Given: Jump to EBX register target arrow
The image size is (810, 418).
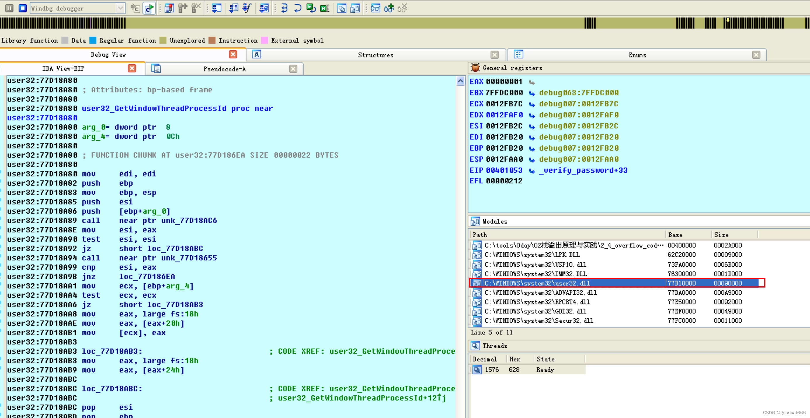Looking at the screenshot, I should [532, 93].
